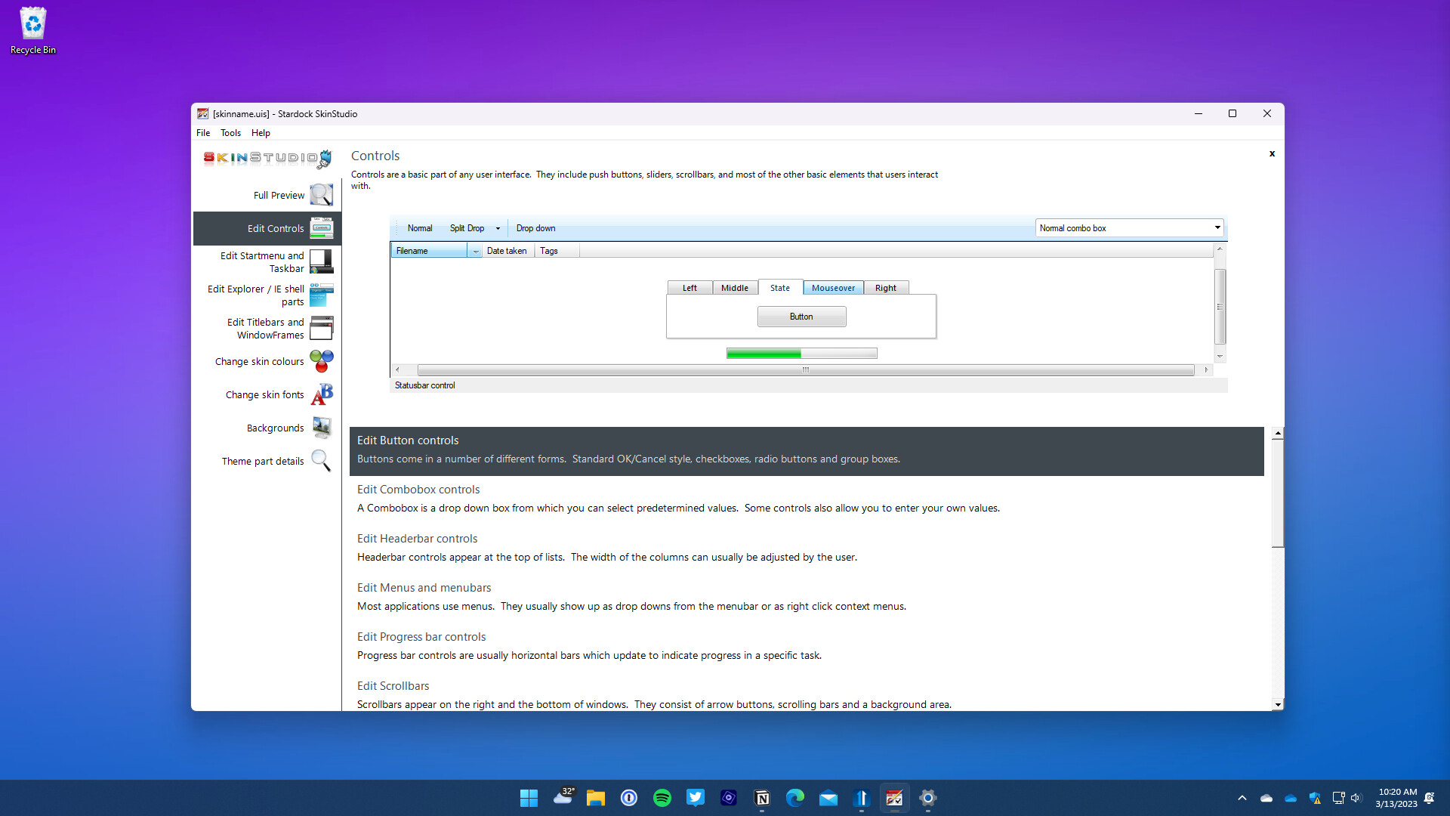
Task: Open the Filename column sort dropdown
Action: (x=475, y=250)
